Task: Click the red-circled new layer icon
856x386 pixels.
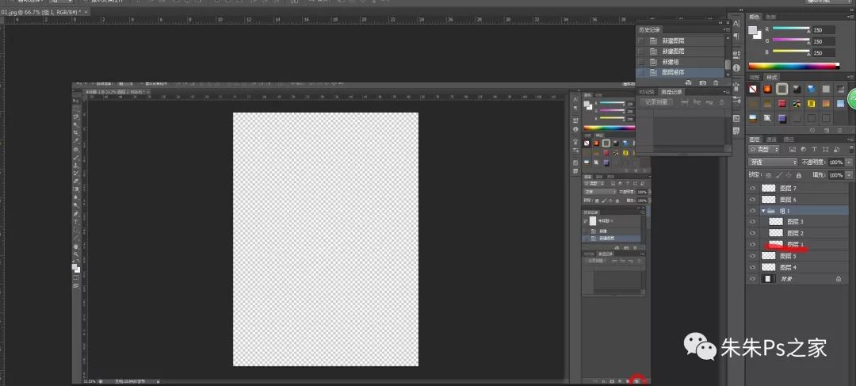Action: click(x=636, y=381)
